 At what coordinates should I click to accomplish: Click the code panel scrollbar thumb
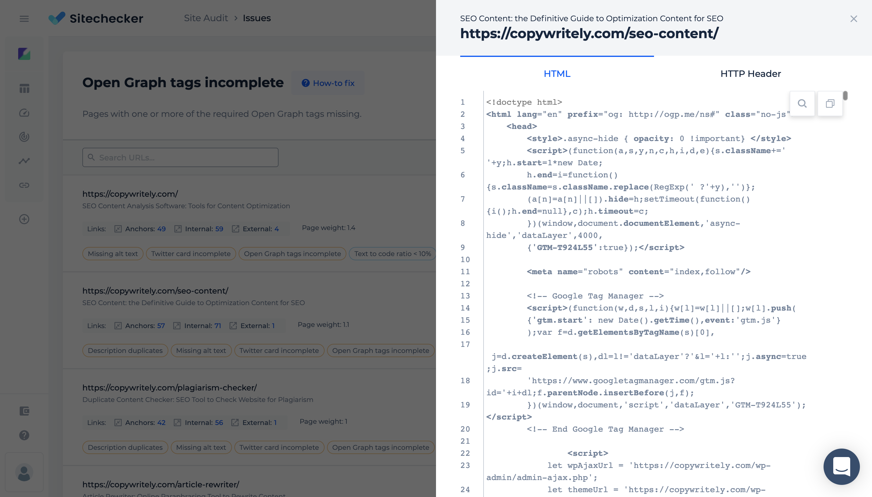coord(845,96)
